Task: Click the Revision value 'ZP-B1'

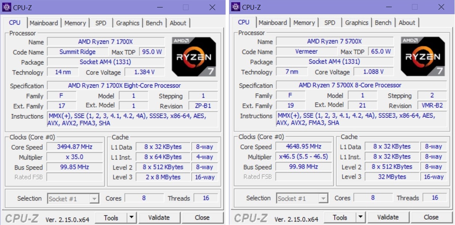Action: tap(203, 106)
